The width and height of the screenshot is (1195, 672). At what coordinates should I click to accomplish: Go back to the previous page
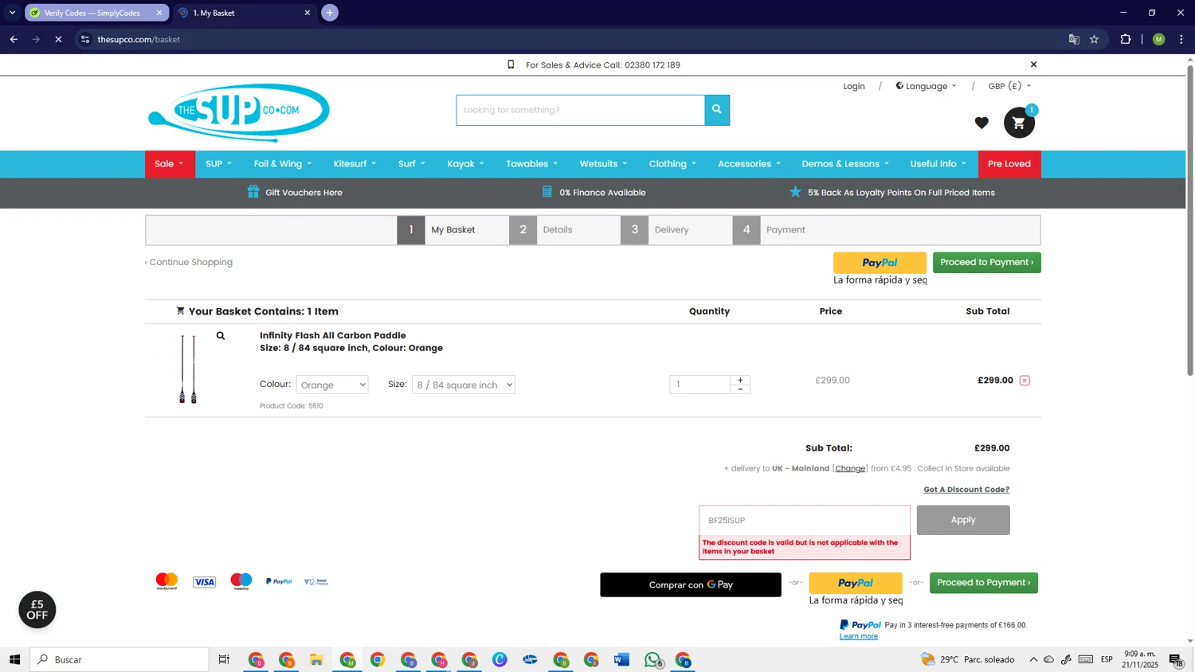click(14, 39)
